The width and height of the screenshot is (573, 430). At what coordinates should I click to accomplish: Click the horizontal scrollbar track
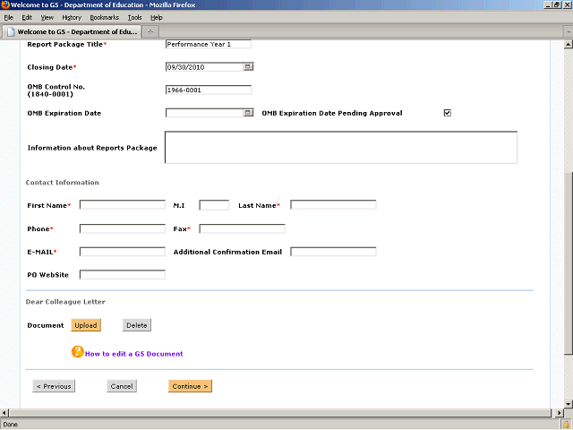point(280,413)
